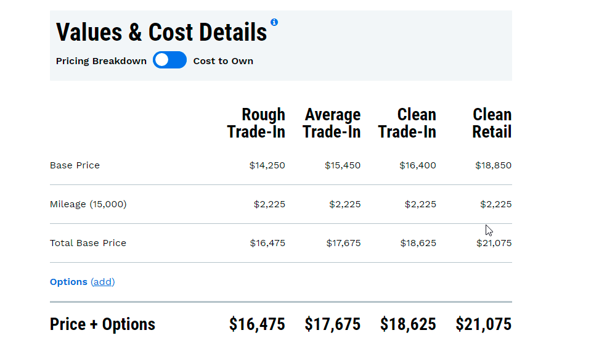Click the Base Price row label
This screenshot has height=338, width=591.
click(x=75, y=165)
